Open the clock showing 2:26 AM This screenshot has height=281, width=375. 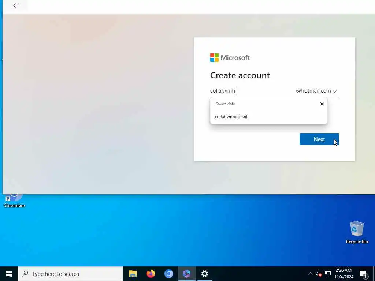[344, 274]
